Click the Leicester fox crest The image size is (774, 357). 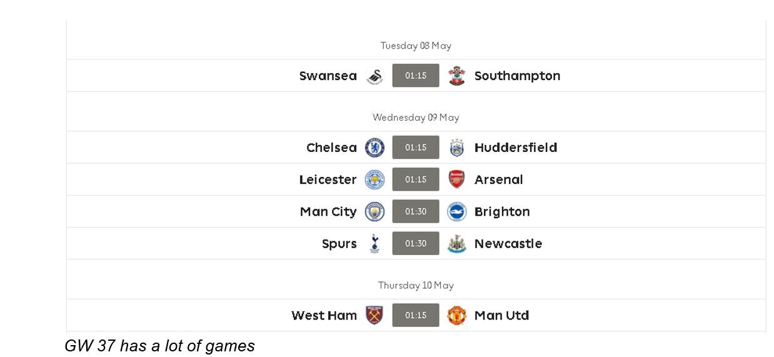374,179
